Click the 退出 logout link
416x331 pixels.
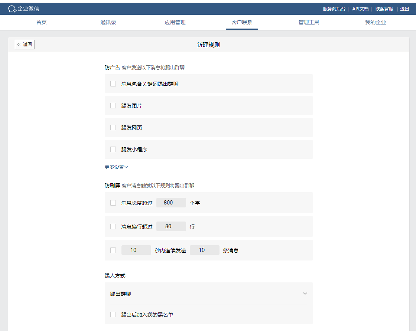point(404,9)
